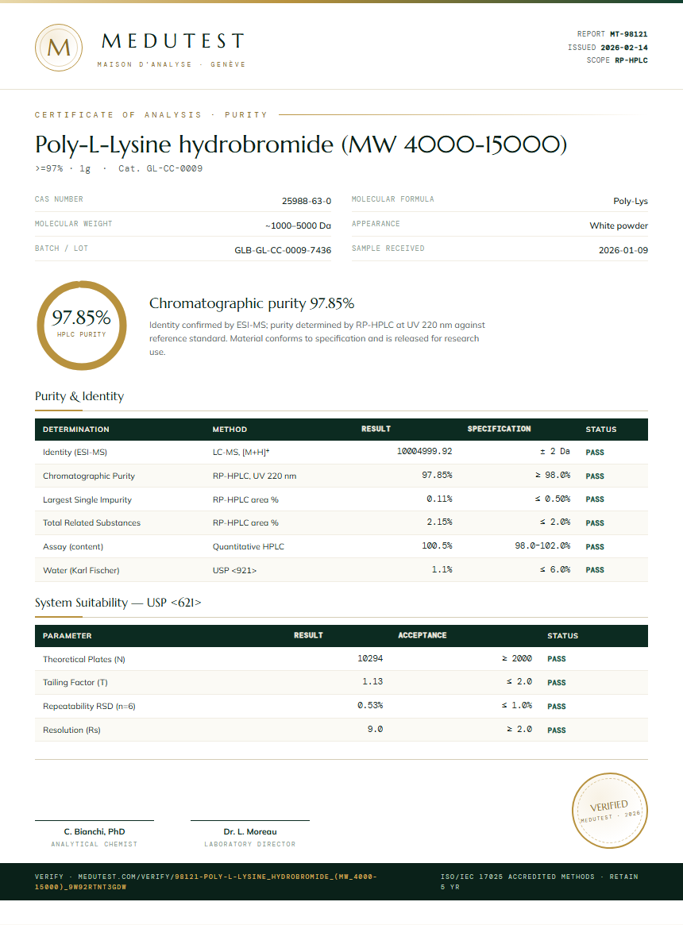The image size is (683, 925).
Task: Click the 97.85% HPLC purity ring
Action: click(82, 326)
